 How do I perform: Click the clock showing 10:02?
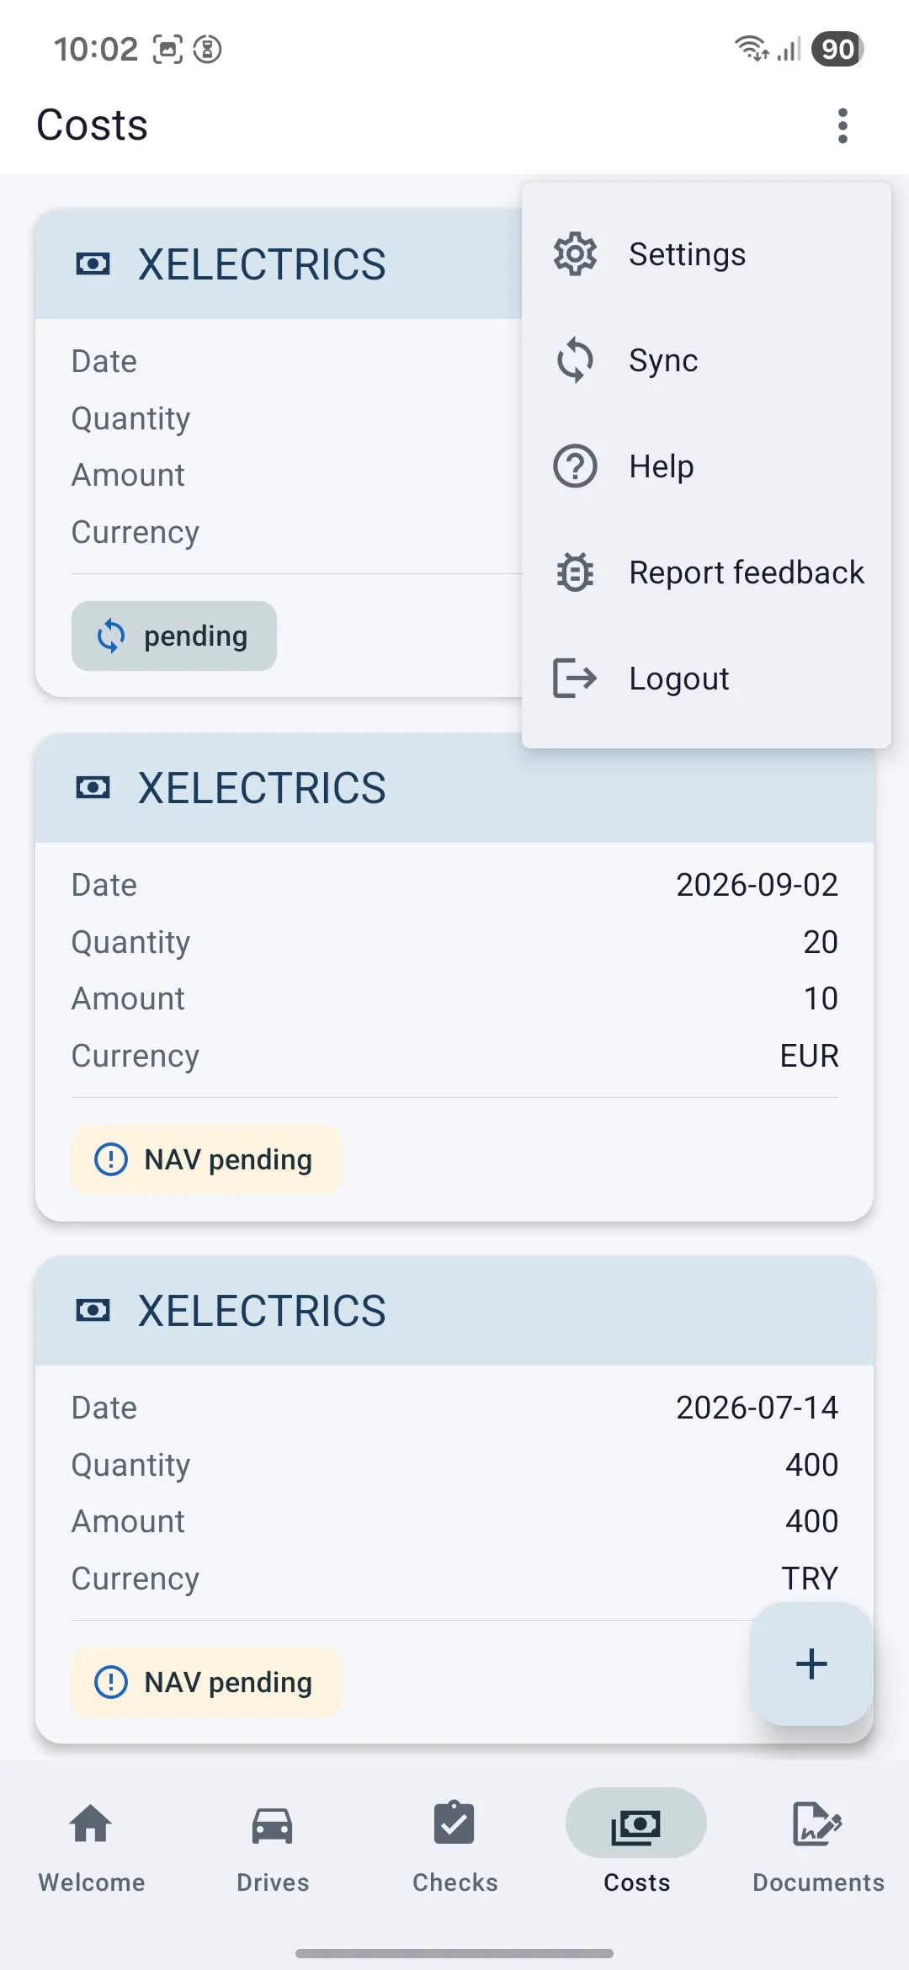click(x=96, y=49)
